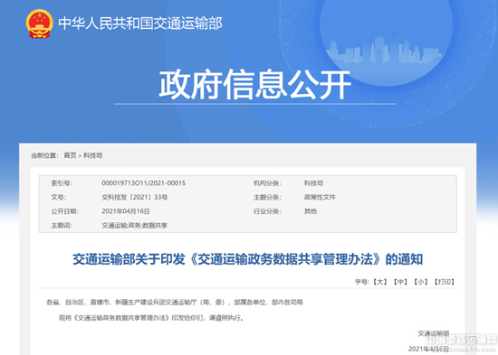Select publish date 2021年04月16日
498x355 pixels.
click(126, 211)
